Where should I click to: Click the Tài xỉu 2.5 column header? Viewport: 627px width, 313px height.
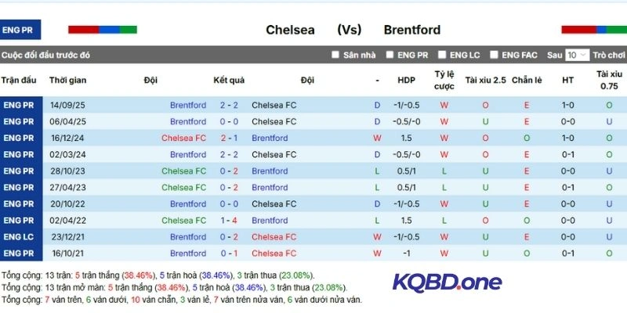(486, 80)
